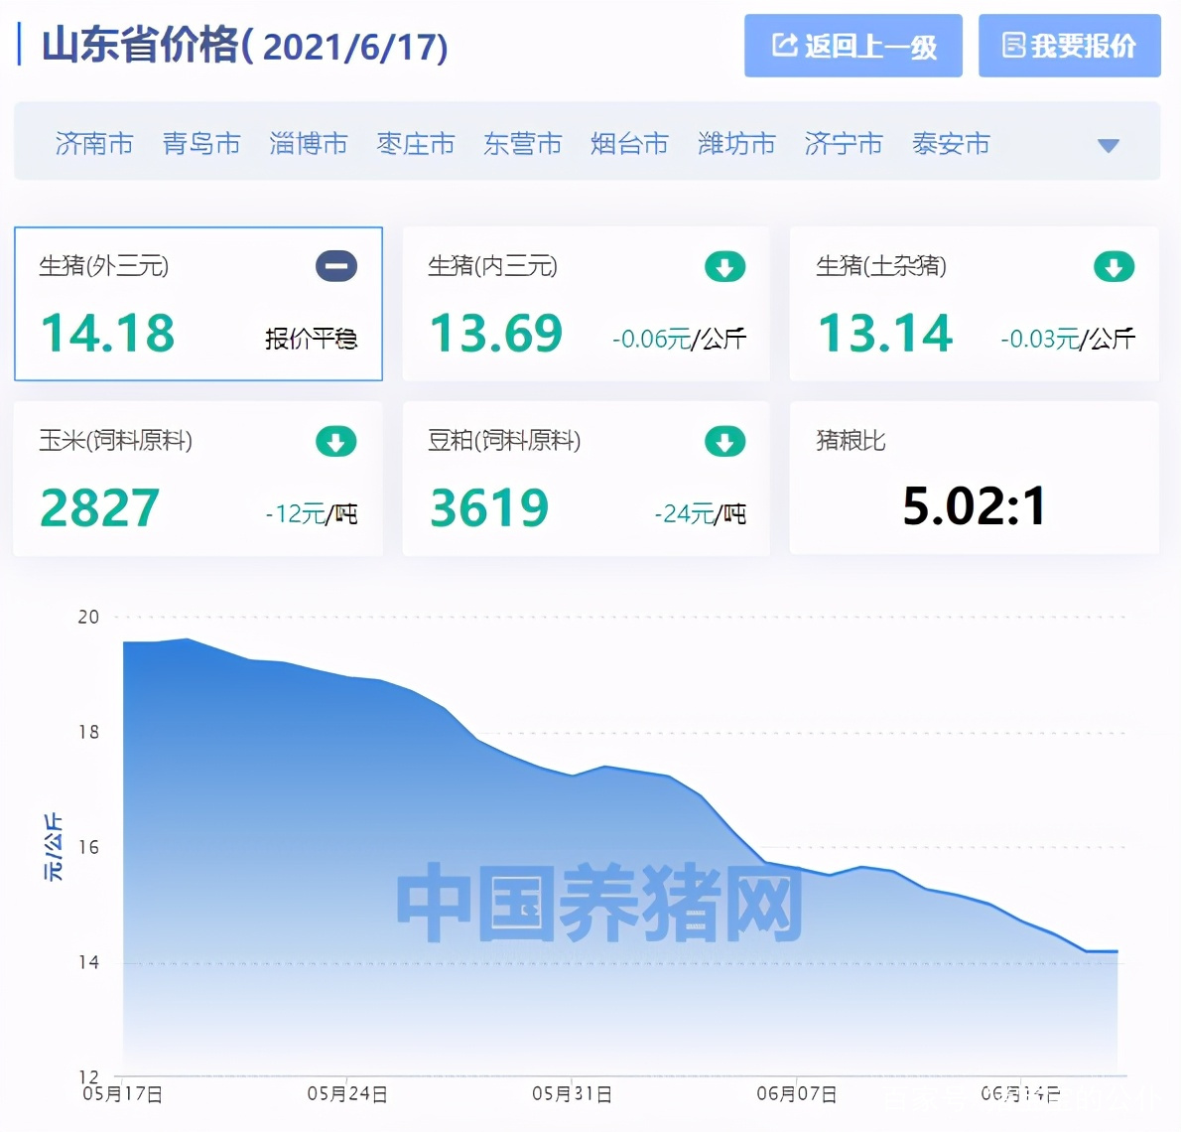Click the down-arrow icon on 玉米(饲料原料) card
This screenshot has height=1132, width=1181.
point(335,442)
